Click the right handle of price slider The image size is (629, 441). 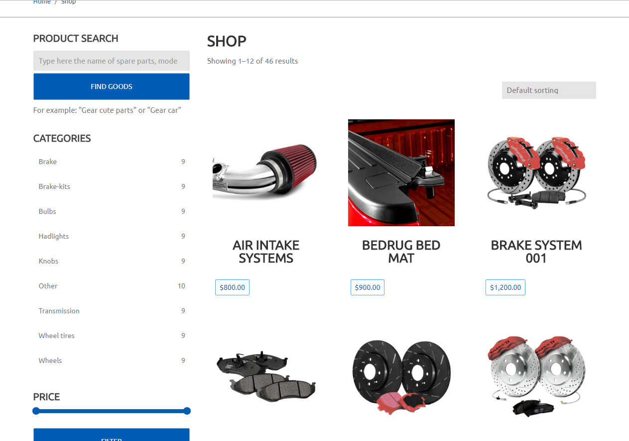tap(187, 411)
